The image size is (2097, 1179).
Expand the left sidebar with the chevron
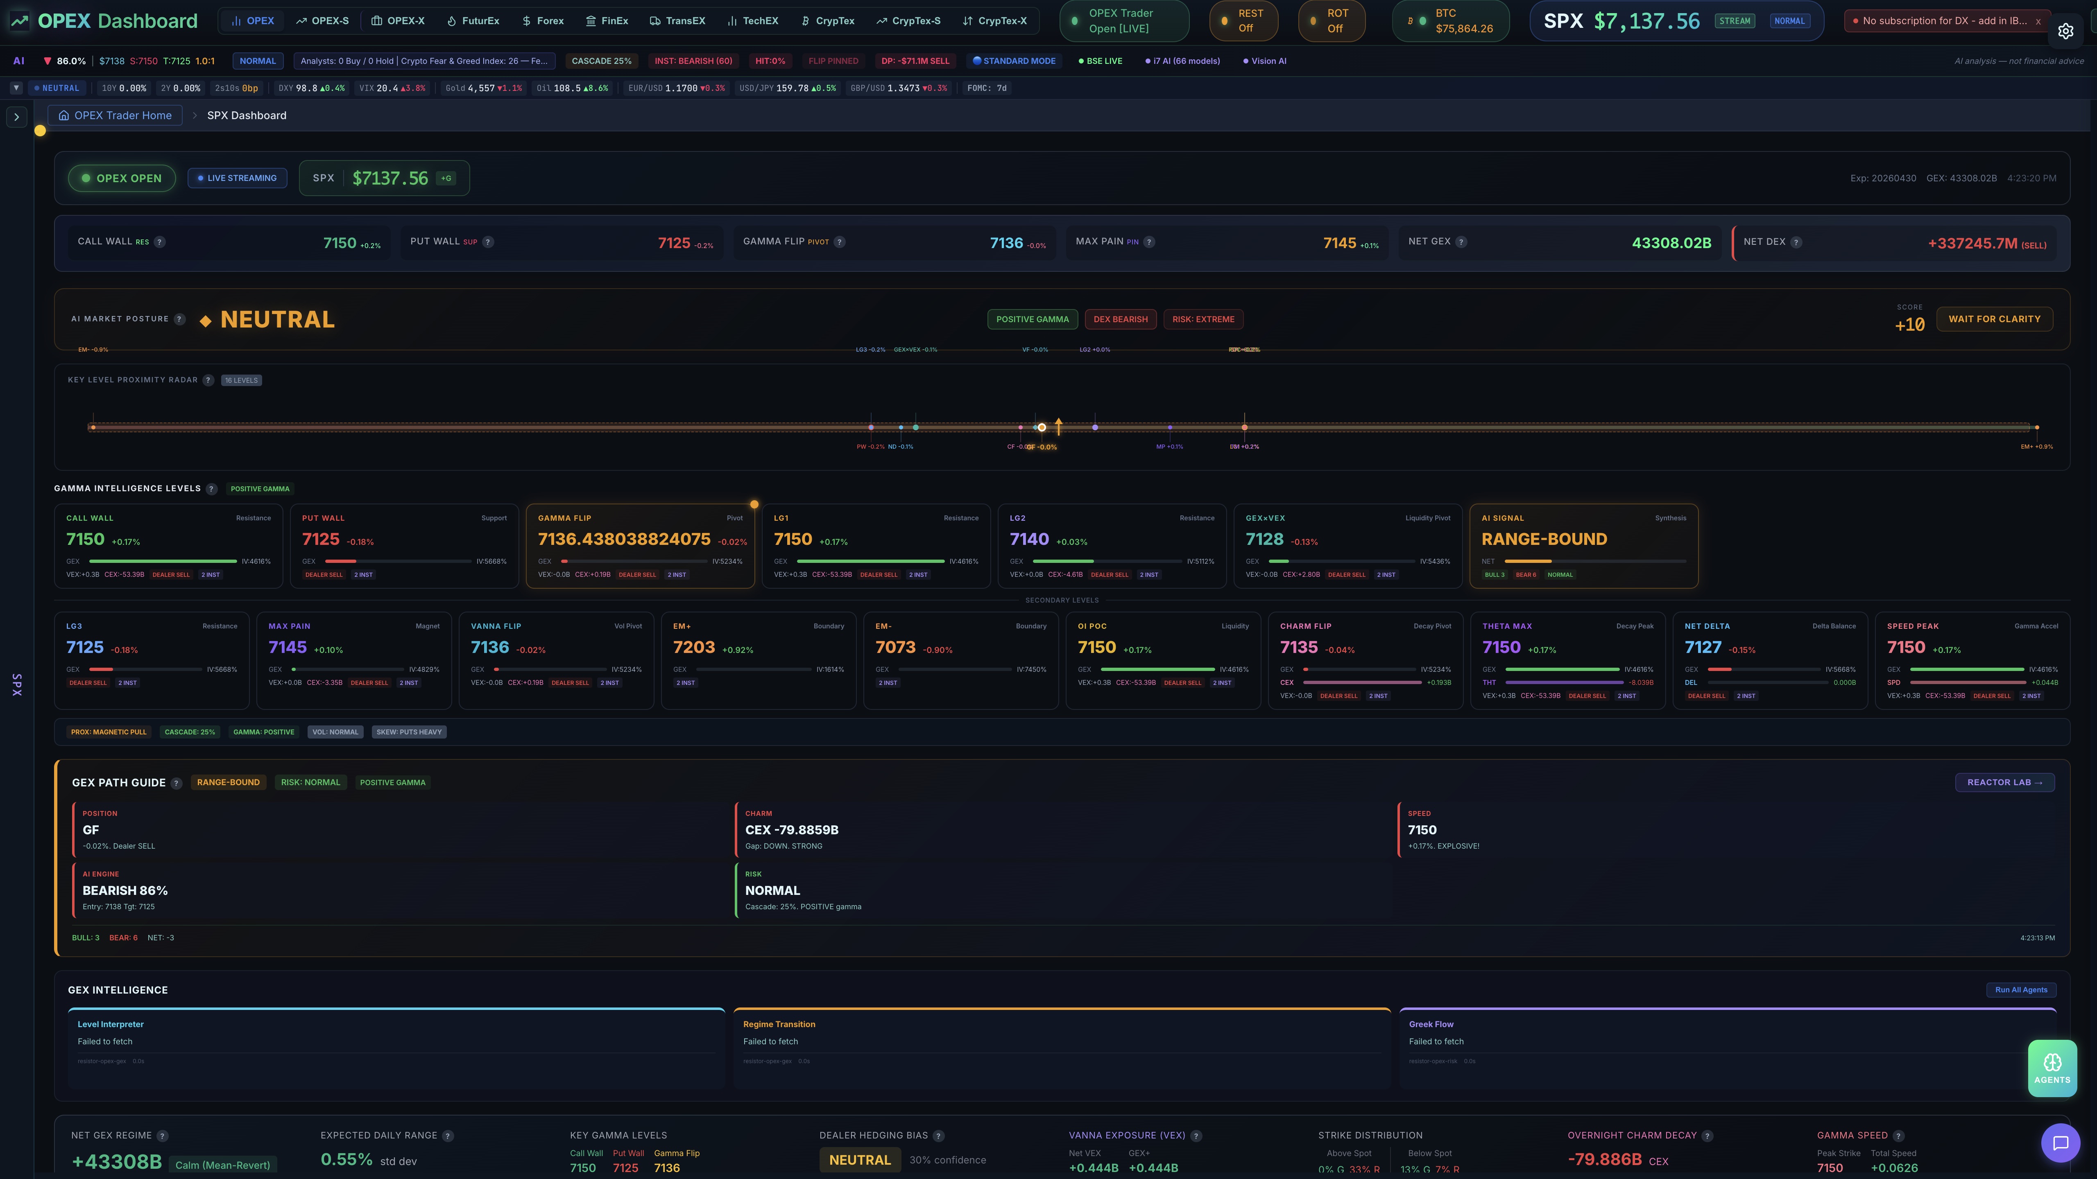coord(16,117)
